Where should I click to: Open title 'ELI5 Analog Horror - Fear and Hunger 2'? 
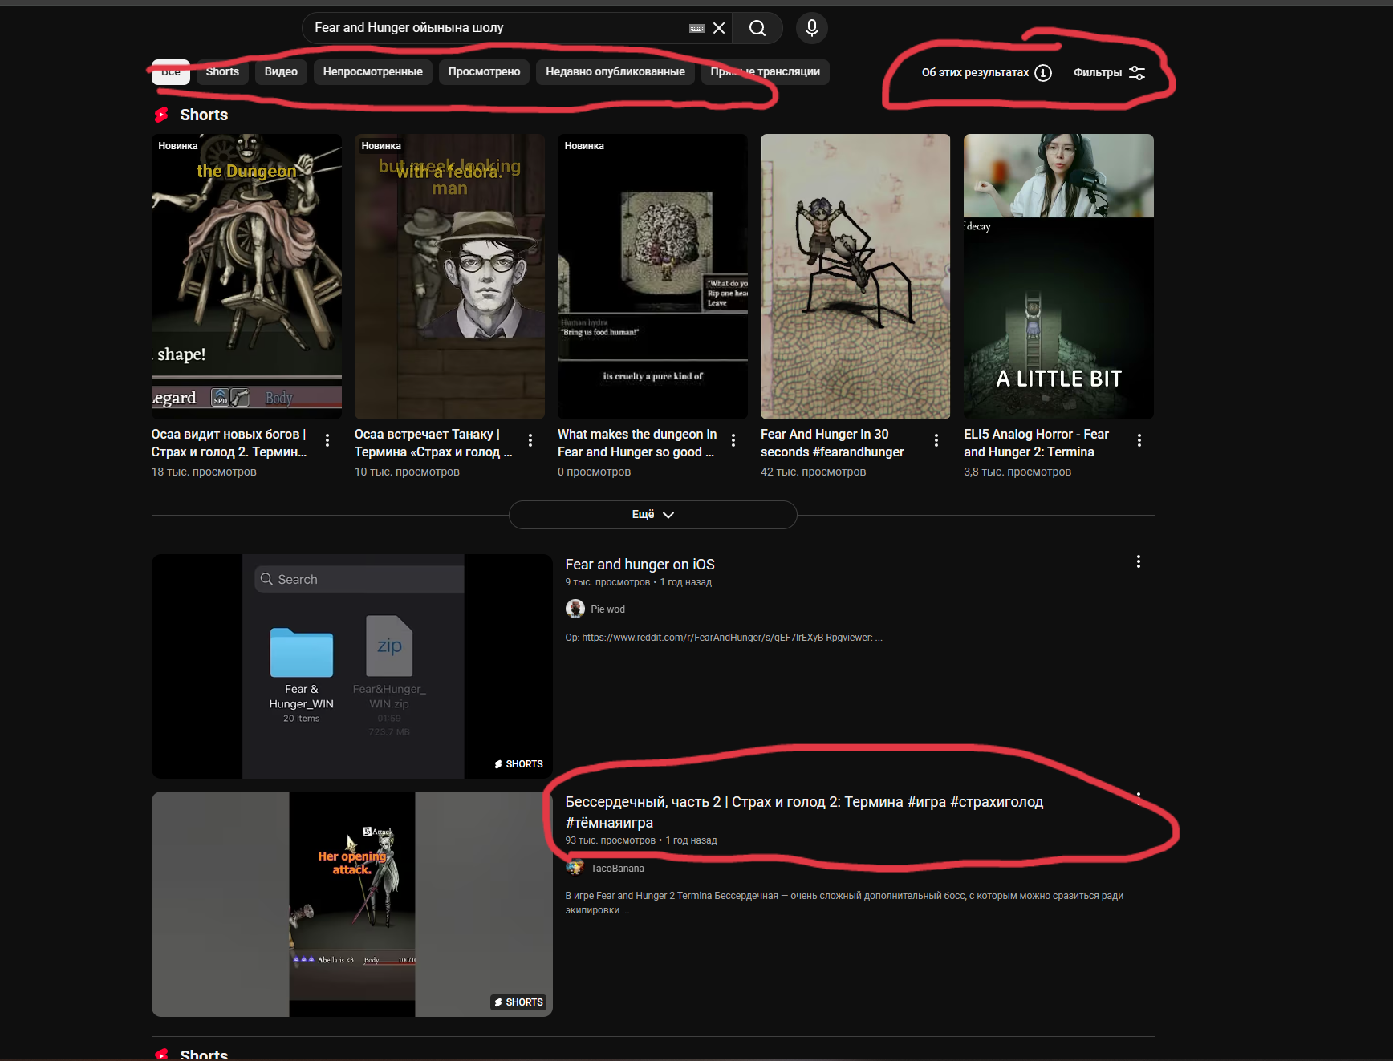(x=1036, y=443)
